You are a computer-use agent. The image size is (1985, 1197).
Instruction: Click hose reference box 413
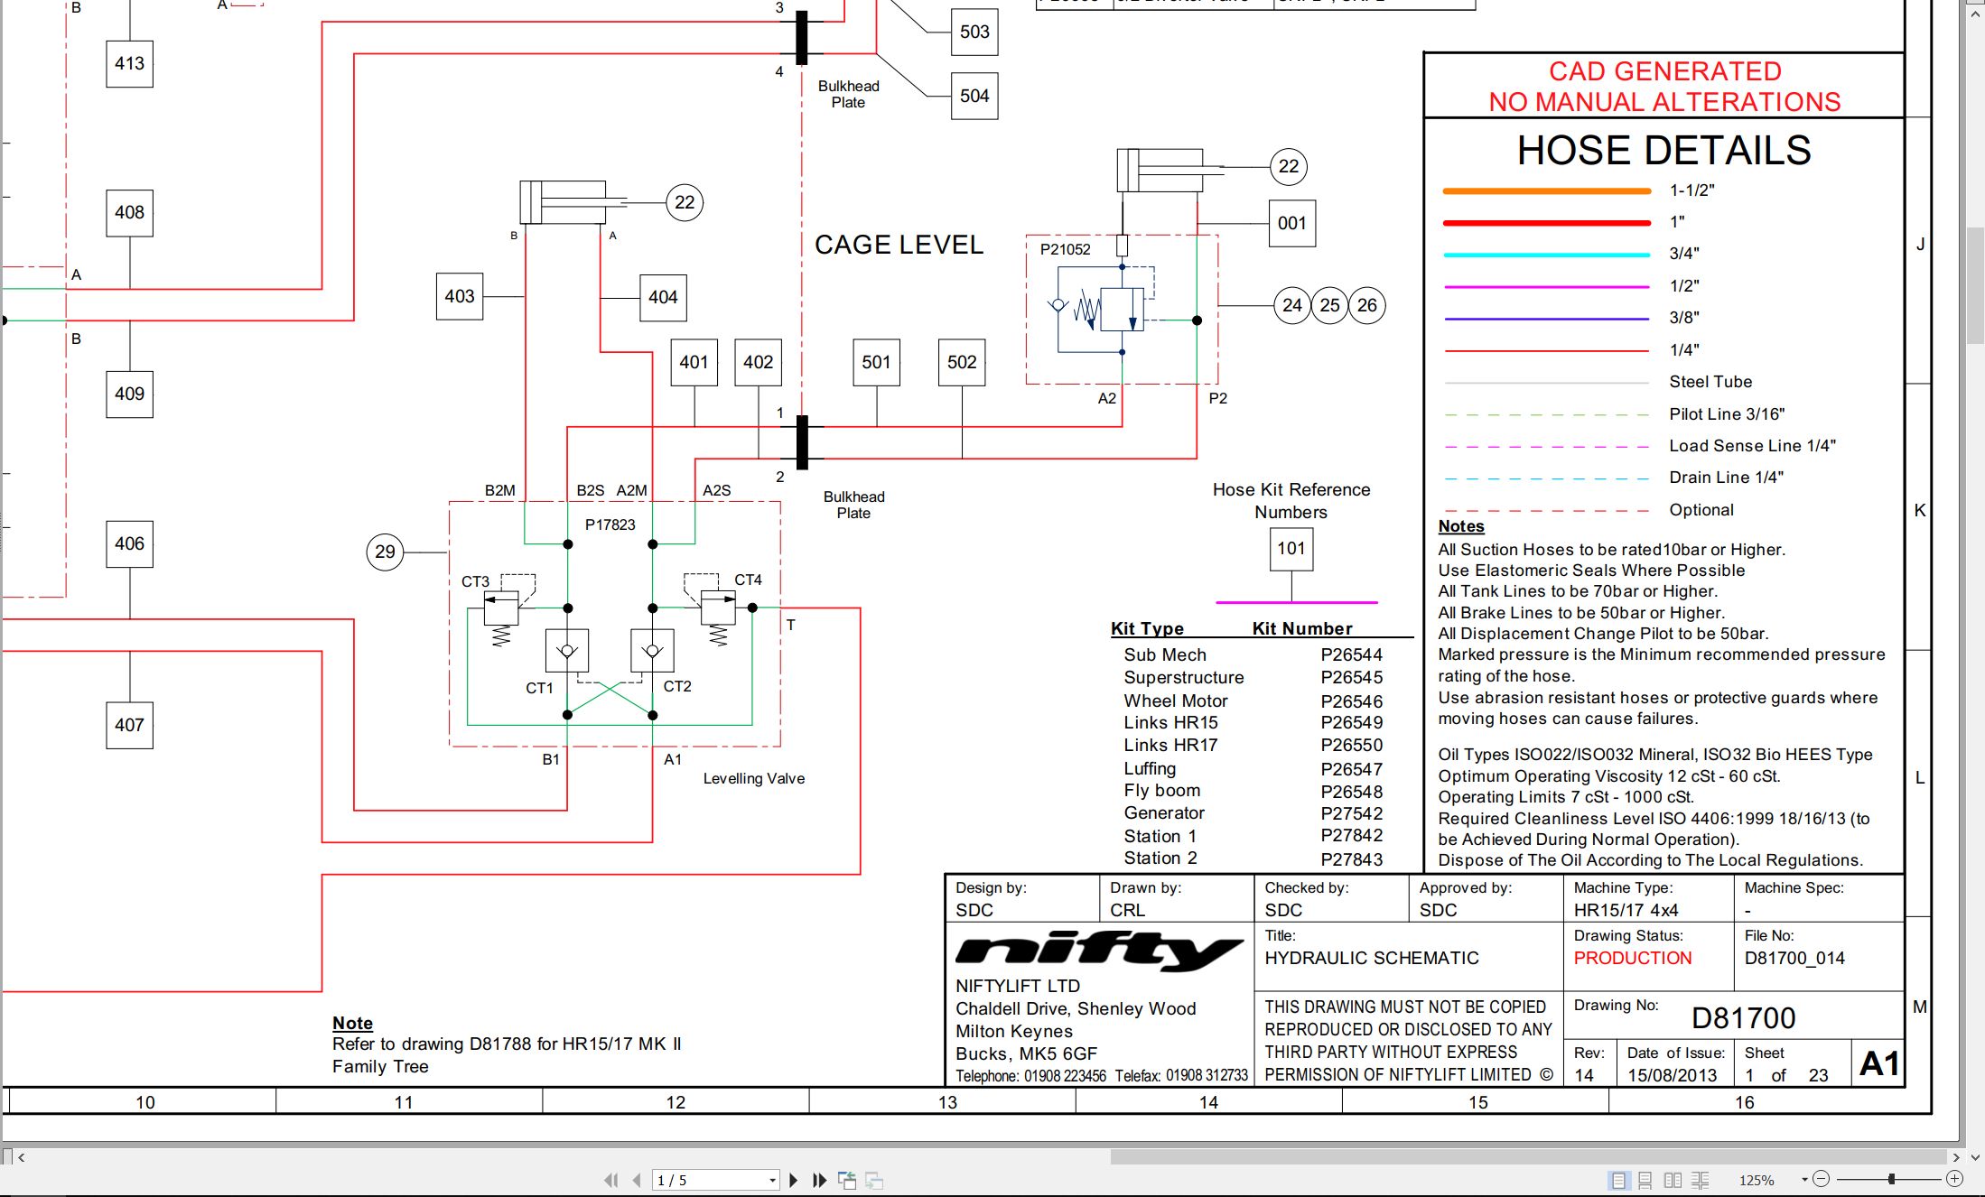pos(129,63)
